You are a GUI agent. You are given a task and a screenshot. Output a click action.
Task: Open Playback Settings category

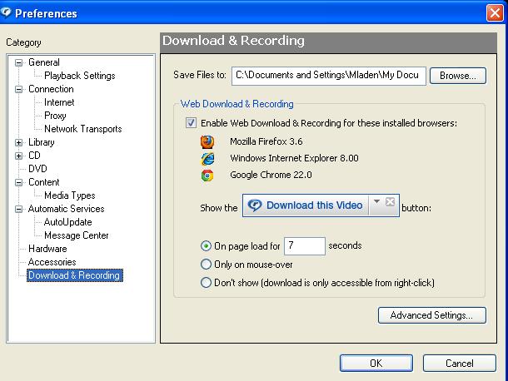80,76
